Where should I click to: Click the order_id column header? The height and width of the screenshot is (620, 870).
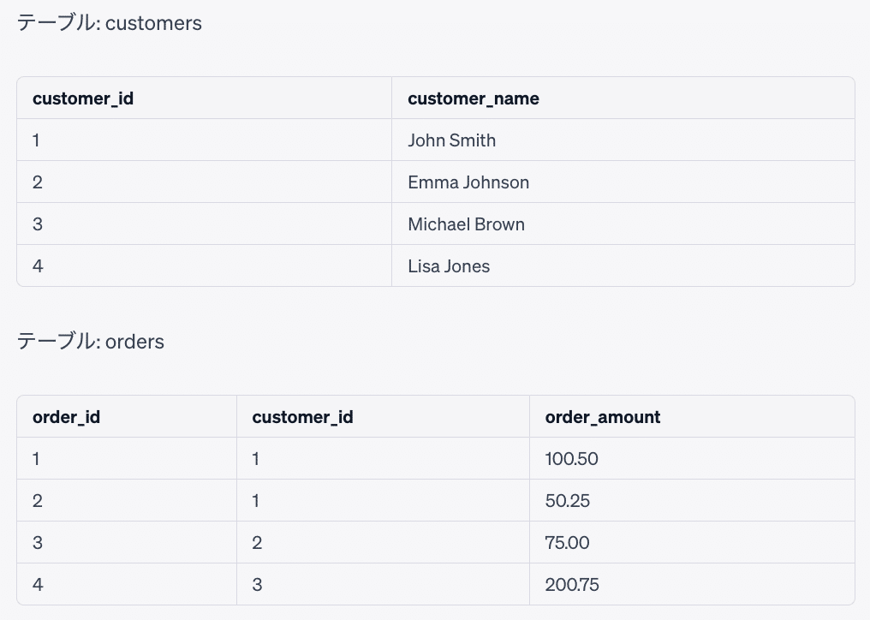66,417
